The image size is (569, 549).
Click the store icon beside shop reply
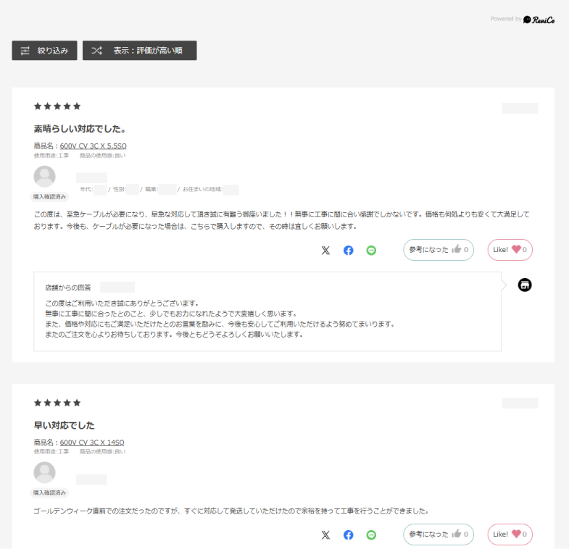pos(525,285)
